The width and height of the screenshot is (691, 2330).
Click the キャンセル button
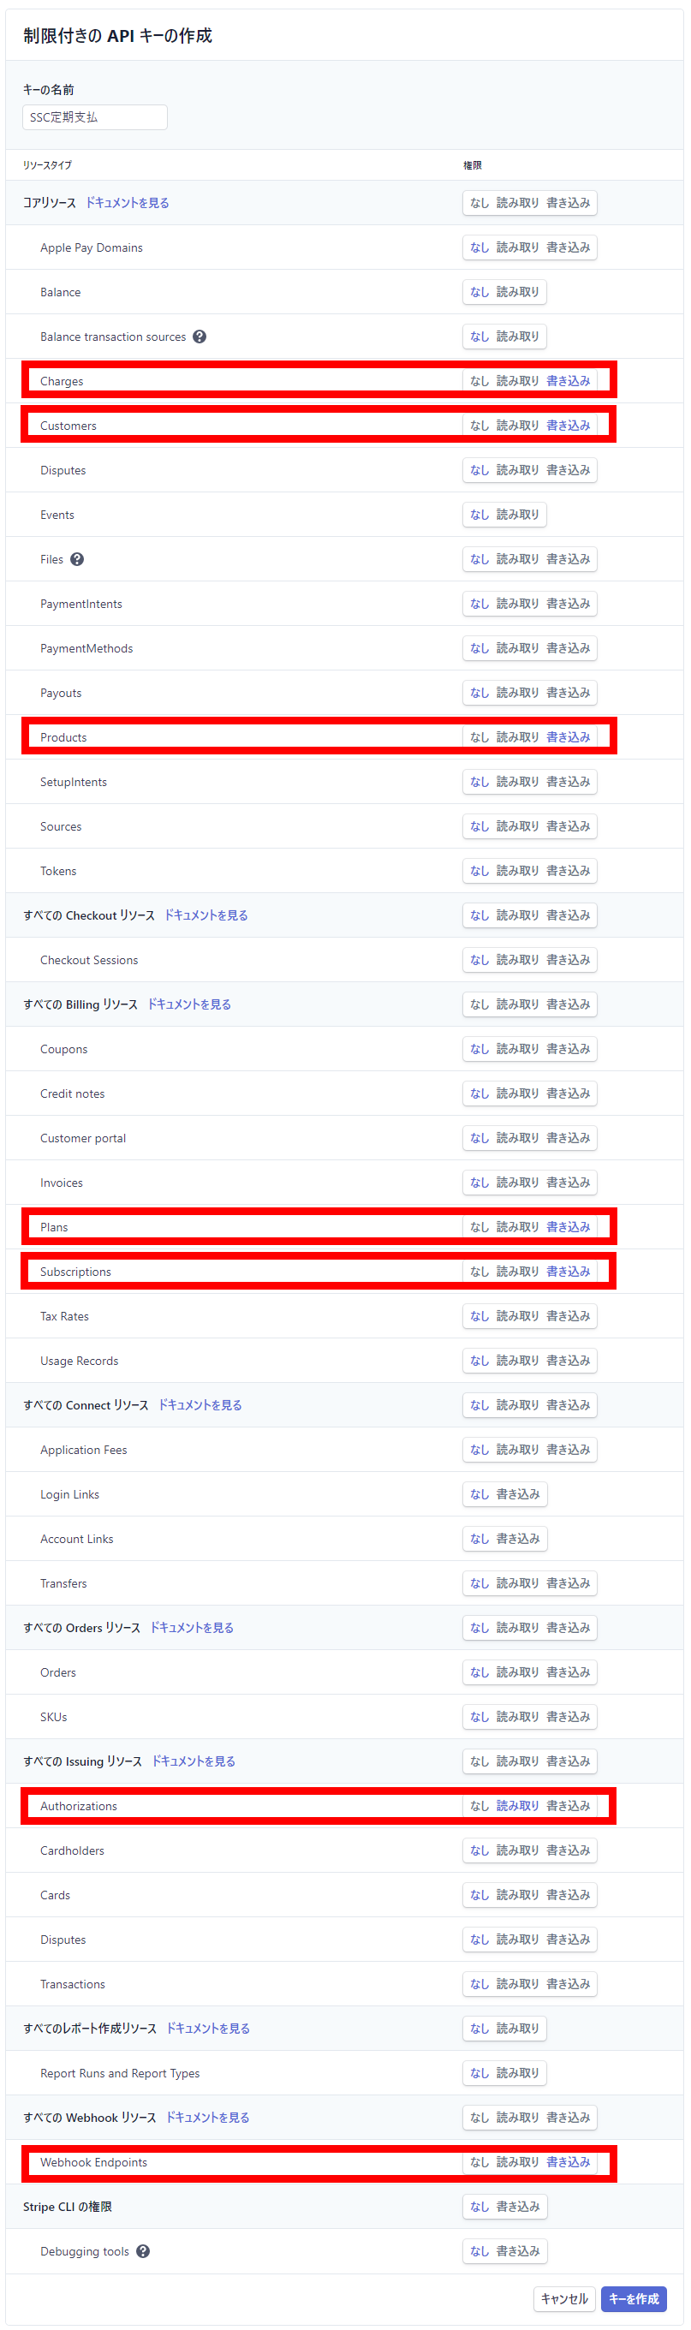pos(563,2297)
